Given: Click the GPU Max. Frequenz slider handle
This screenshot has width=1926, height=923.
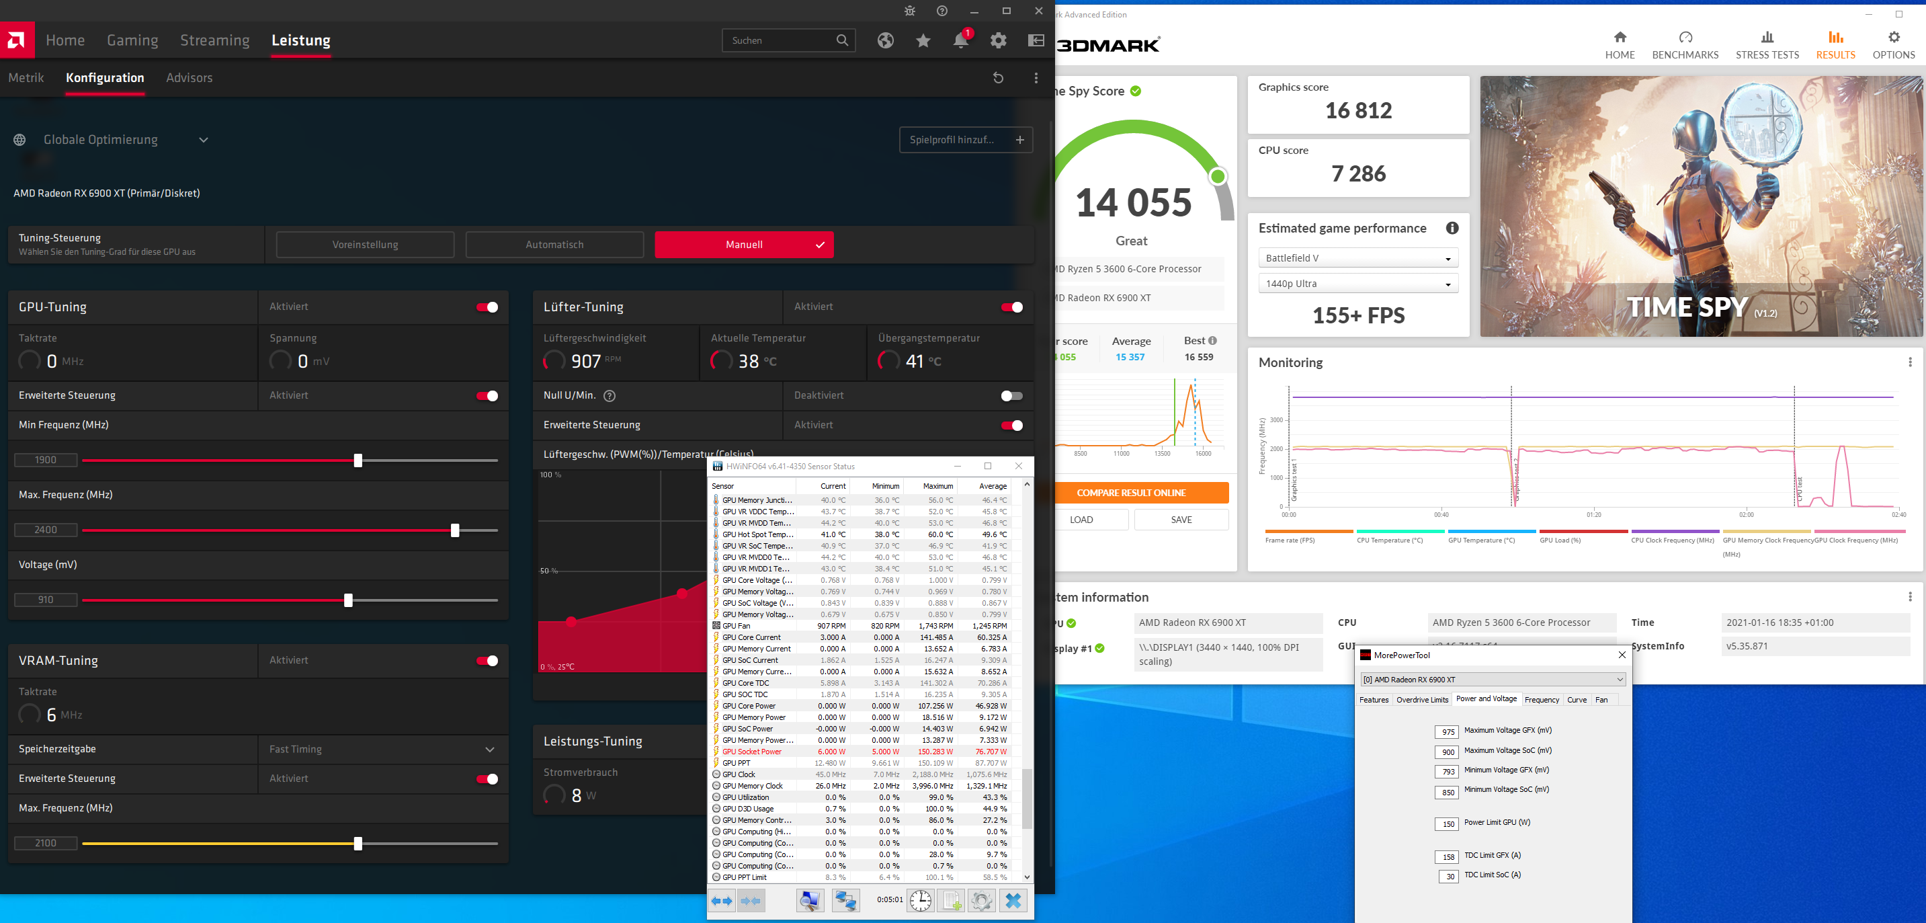Looking at the screenshot, I should tap(454, 530).
